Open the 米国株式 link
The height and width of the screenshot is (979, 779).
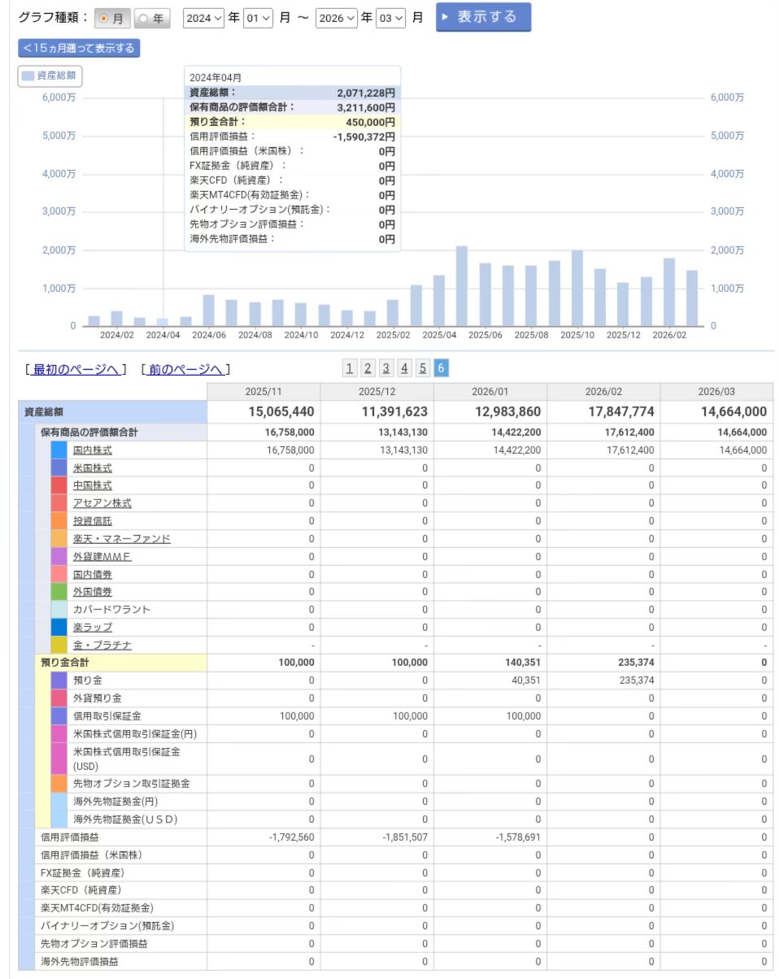pyautogui.click(x=92, y=468)
